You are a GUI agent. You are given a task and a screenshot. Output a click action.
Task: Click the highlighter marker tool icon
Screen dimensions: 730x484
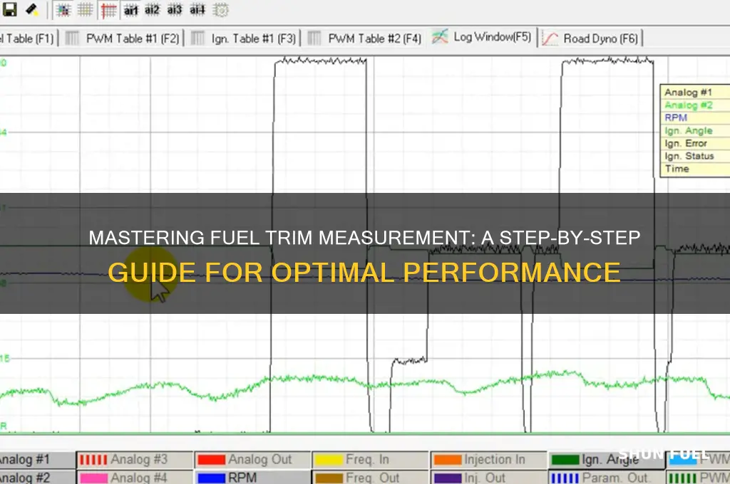coord(31,9)
